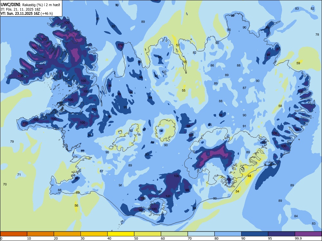This screenshot has height=241, width=322.
Task: Select the 90–95 dark blue legend swatch
Action: click(x=255, y=234)
